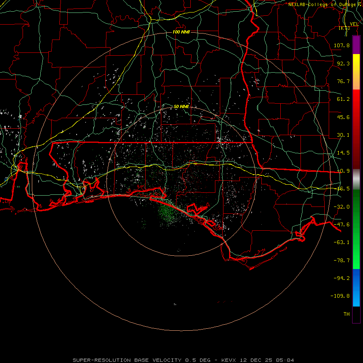Click the -47.6 velocity scale value
Image resolution: width=363 pixels, height=363 pixels.
(x=342, y=225)
